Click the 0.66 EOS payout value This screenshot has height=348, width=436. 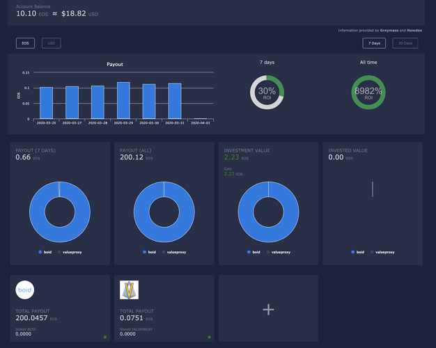pyautogui.click(x=28, y=157)
